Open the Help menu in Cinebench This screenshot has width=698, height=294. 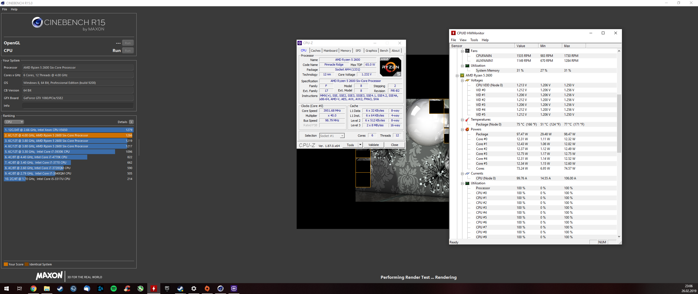[x=14, y=9]
